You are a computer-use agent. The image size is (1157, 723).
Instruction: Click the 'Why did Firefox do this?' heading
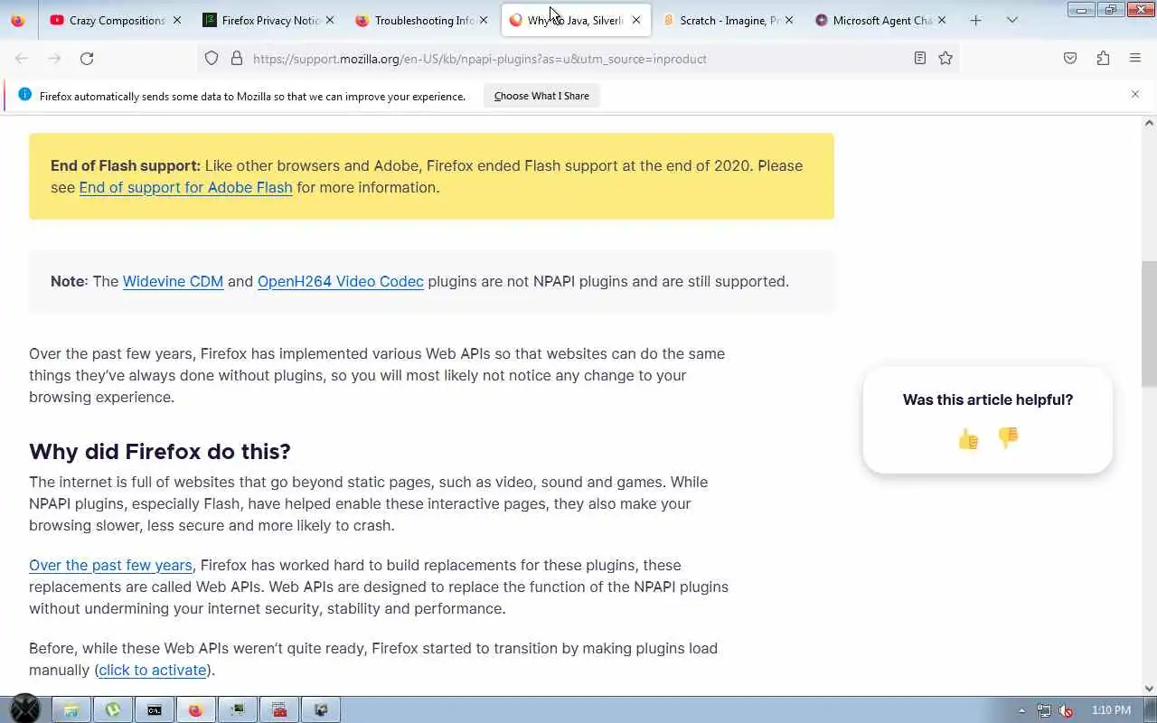tap(160, 451)
